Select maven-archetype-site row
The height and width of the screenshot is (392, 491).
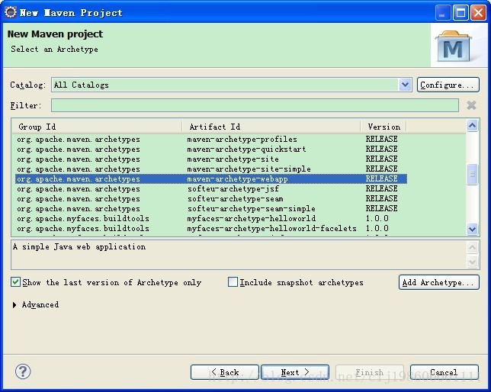click(x=211, y=159)
